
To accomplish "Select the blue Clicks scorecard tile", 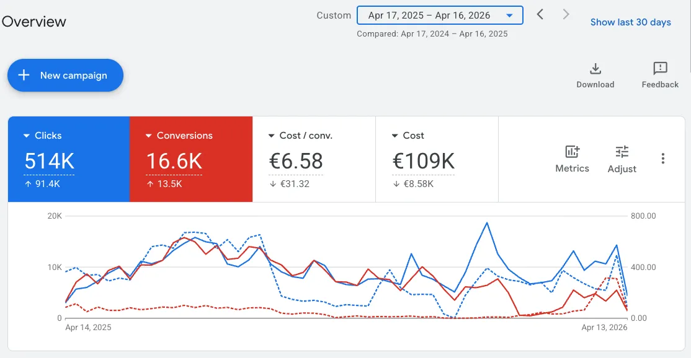I will [68, 159].
